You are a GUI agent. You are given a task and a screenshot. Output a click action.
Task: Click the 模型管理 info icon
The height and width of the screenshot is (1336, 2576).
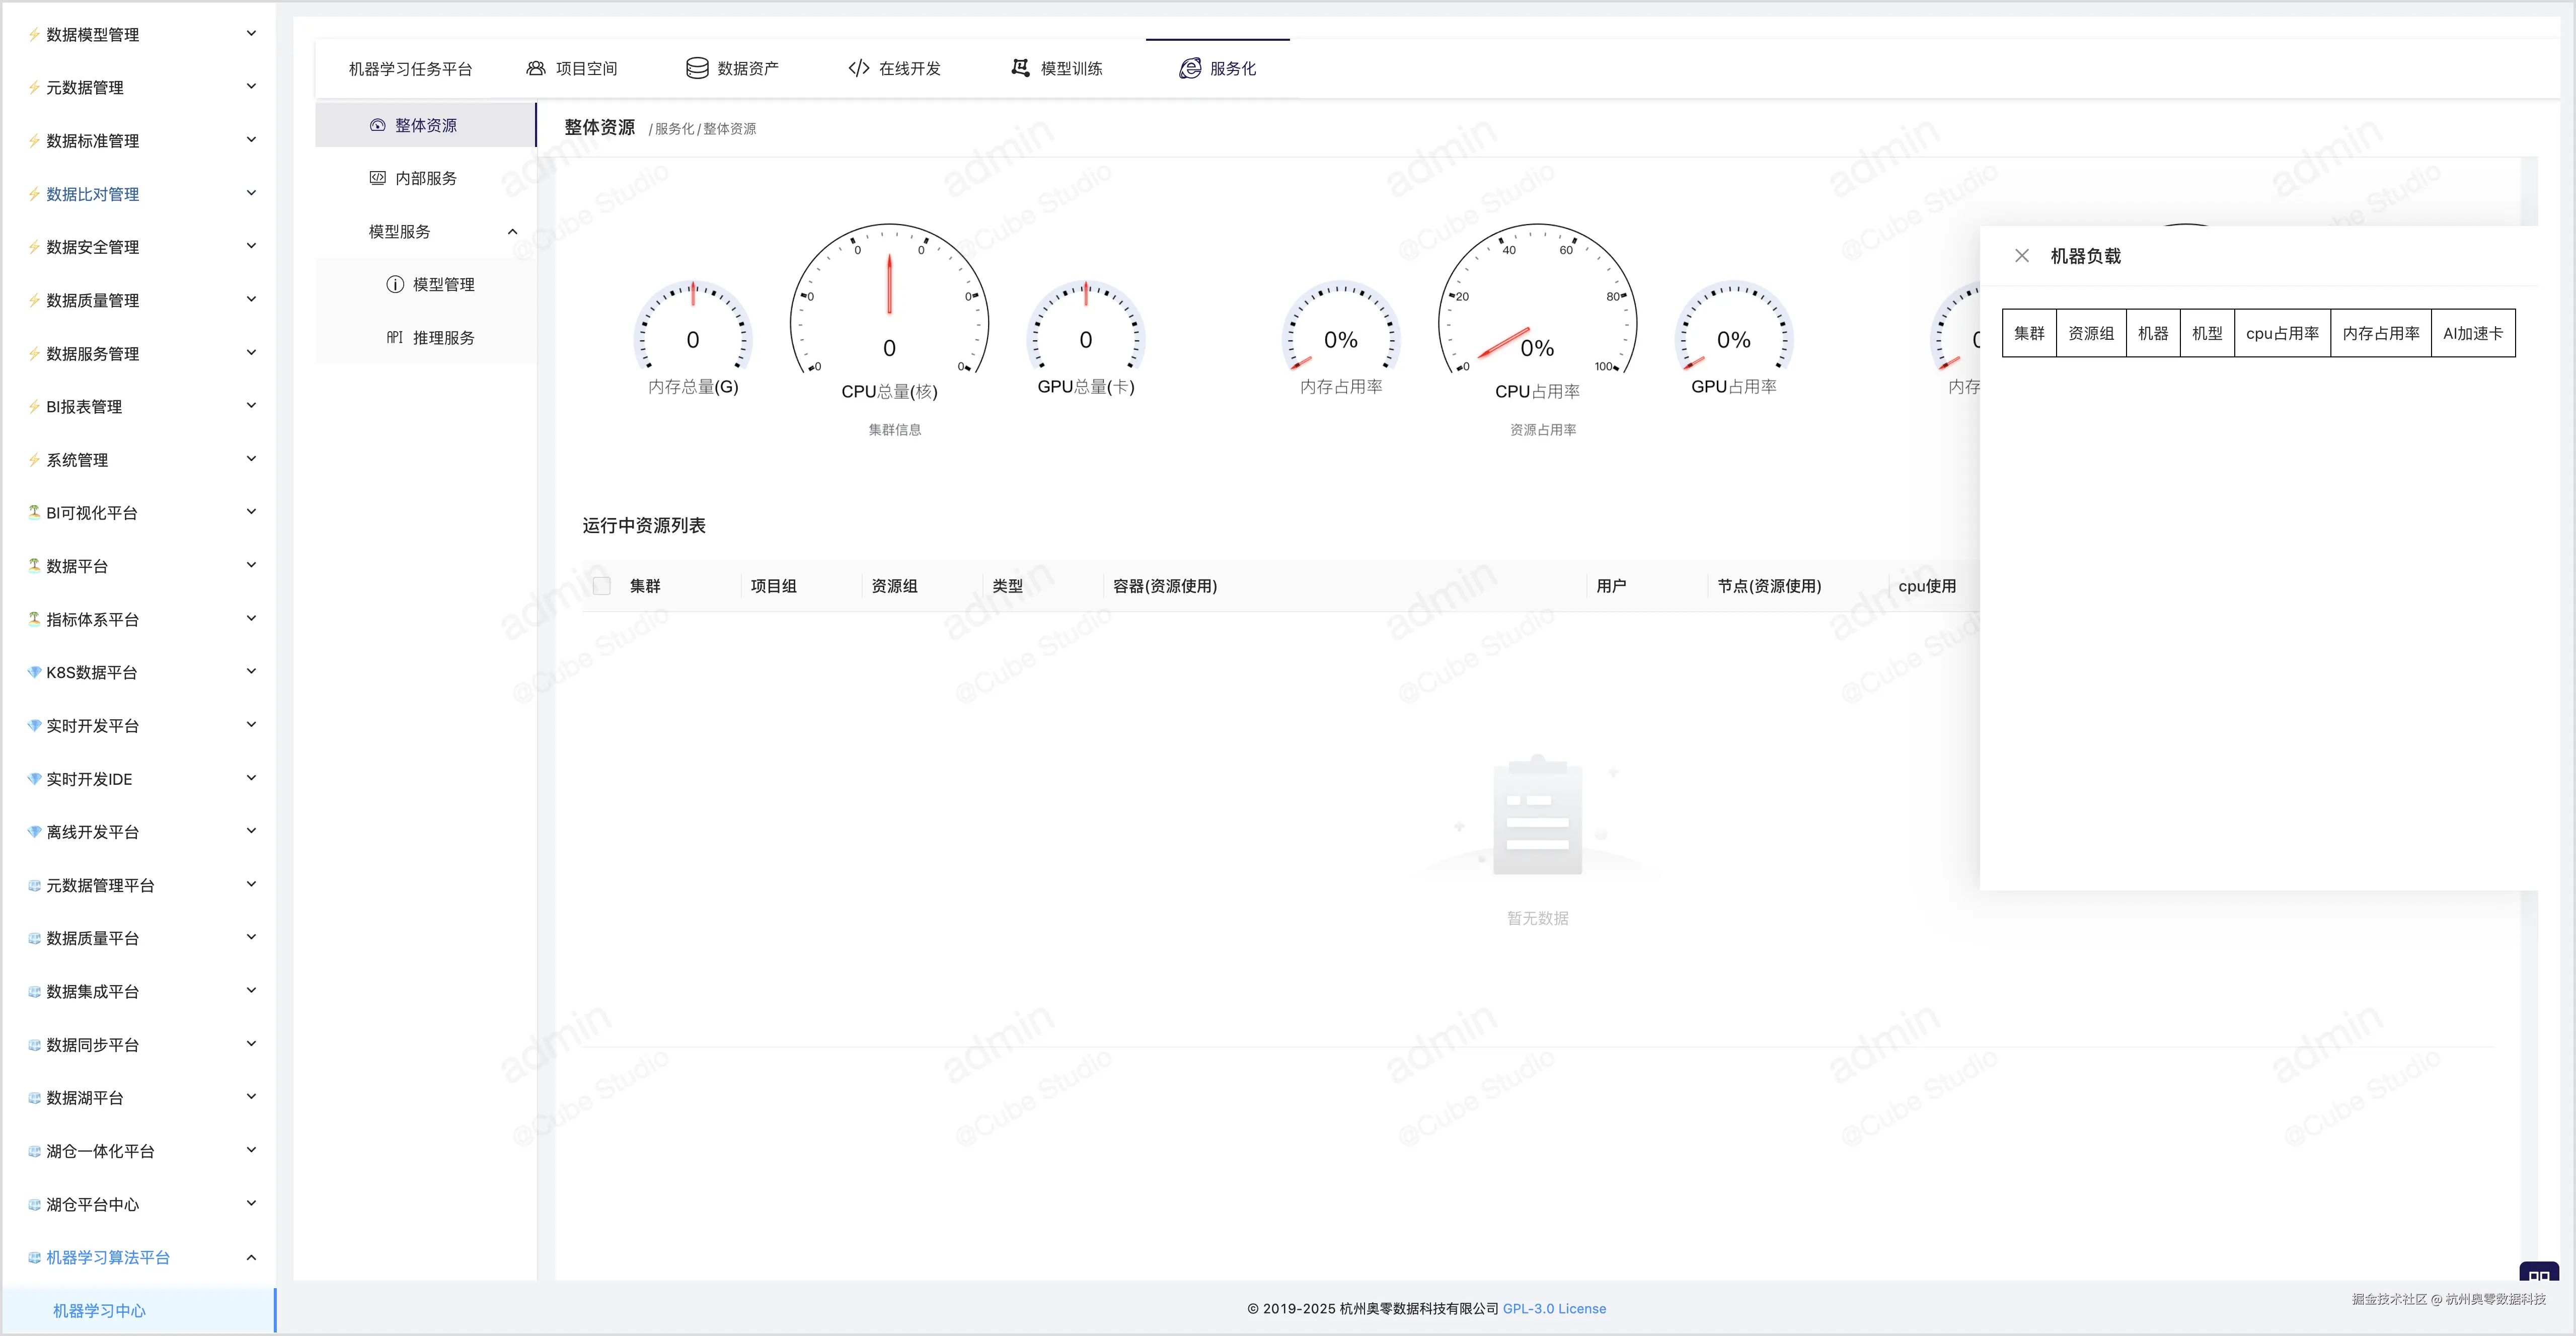(x=395, y=285)
